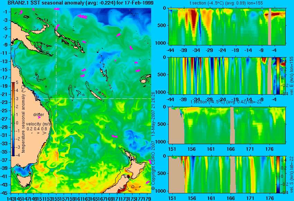Click the '1000' depth label of the lon=155 temperature section
Screen dimensions: 294x201
pyautogui.click(x=161, y=43)
